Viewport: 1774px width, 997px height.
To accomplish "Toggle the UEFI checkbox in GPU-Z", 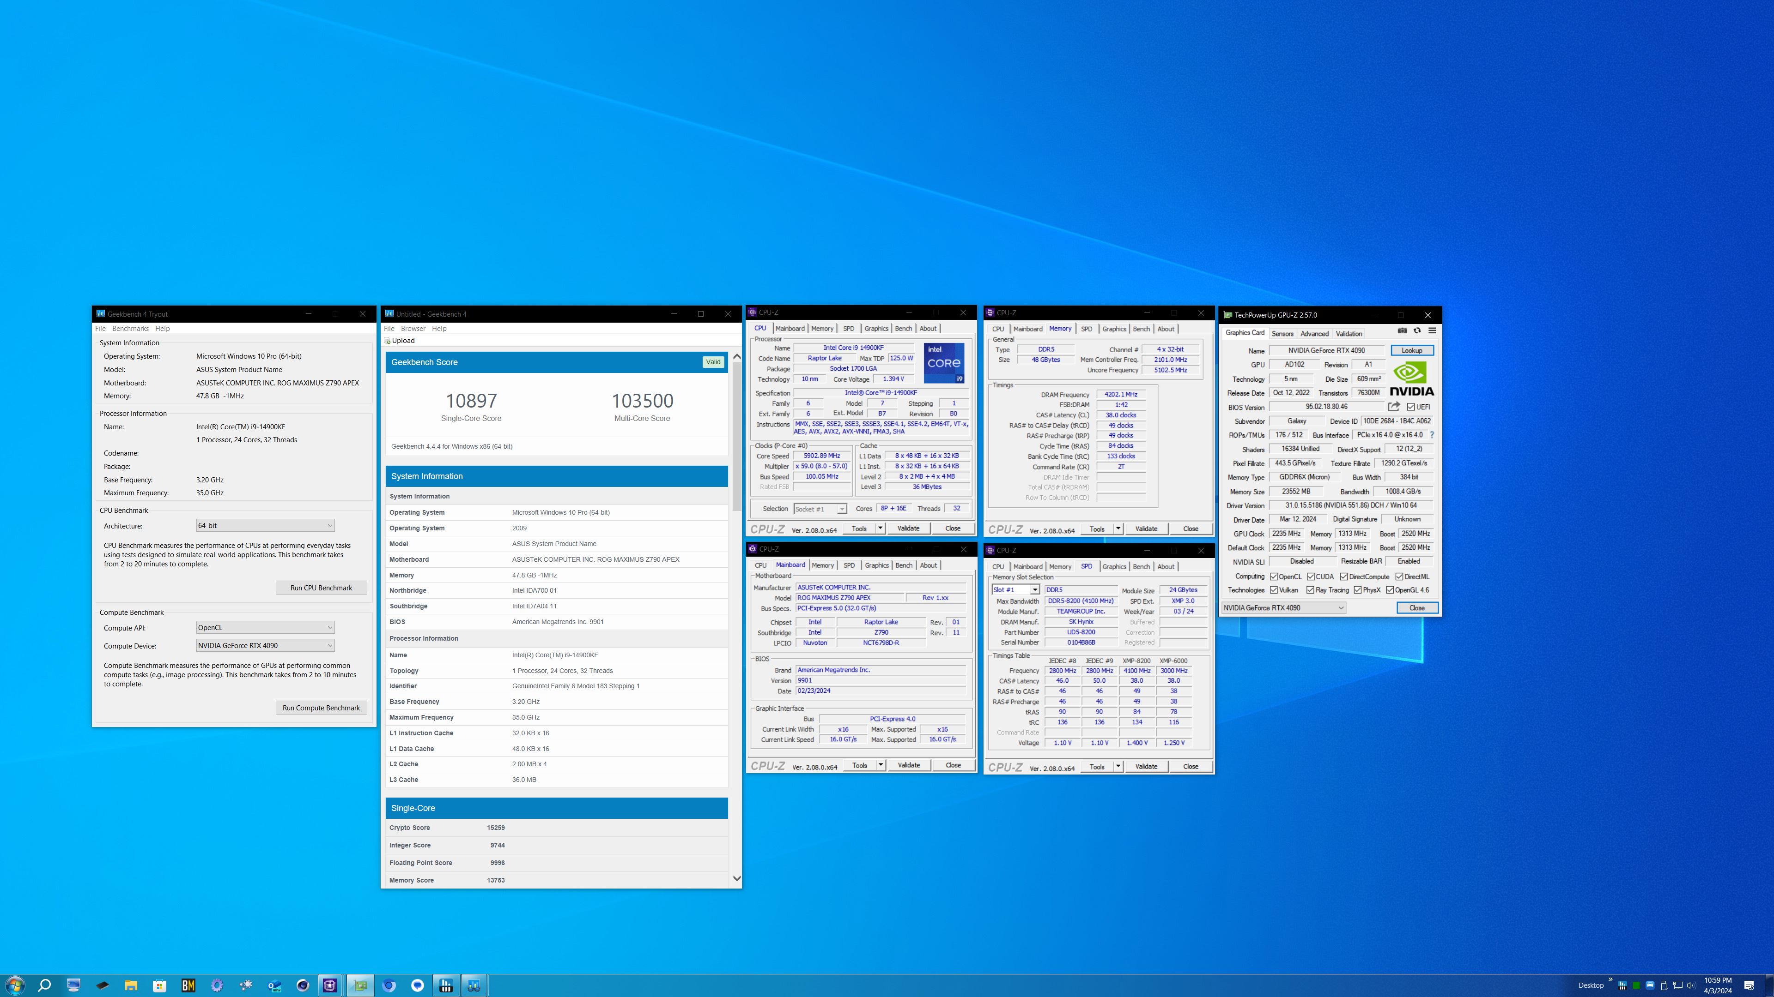I will point(1411,407).
